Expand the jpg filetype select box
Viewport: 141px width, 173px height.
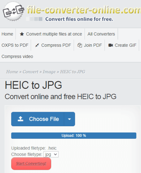point(51,154)
